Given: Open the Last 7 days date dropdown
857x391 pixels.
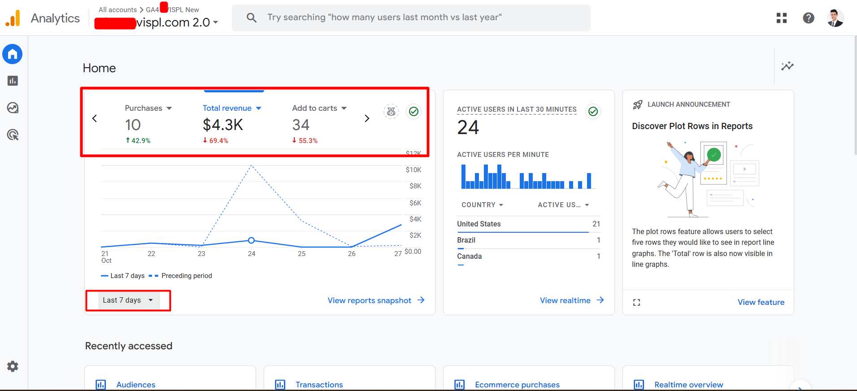Looking at the screenshot, I should (x=128, y=300).
